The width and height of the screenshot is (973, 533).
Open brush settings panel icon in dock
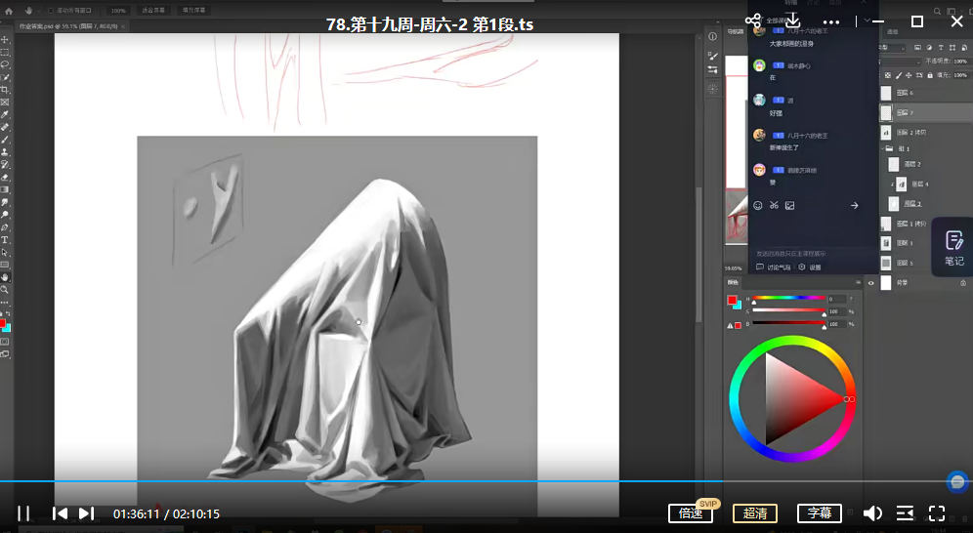(712, 56)
